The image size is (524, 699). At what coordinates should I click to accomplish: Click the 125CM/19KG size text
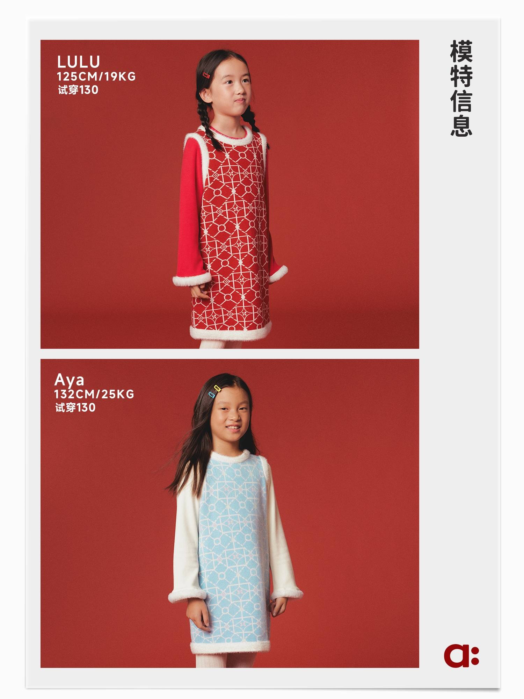click(96, 77)
